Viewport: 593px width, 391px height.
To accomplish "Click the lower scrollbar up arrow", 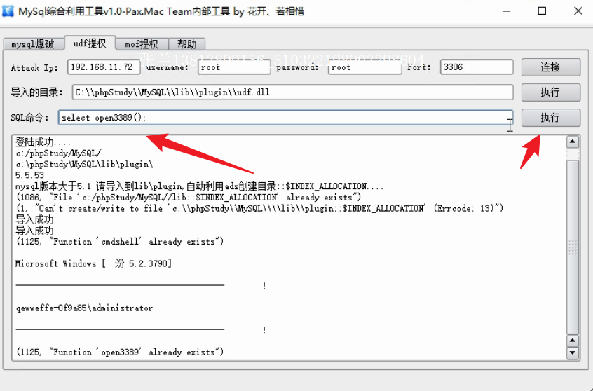I will pos(573,341).
